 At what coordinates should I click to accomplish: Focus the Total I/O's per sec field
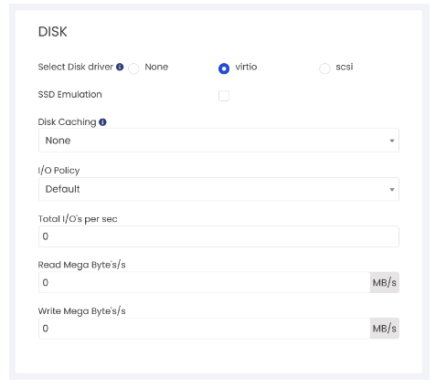tap(218, 236)
